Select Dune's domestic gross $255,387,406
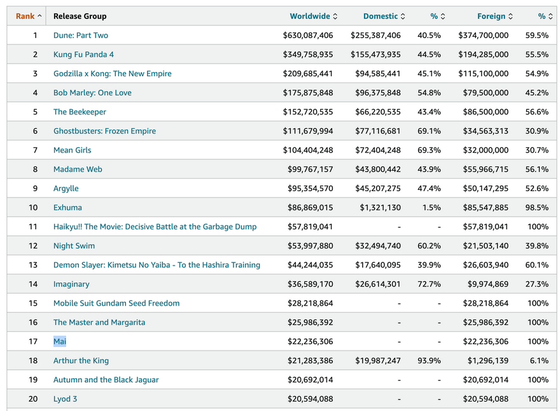 pos(375,36)
